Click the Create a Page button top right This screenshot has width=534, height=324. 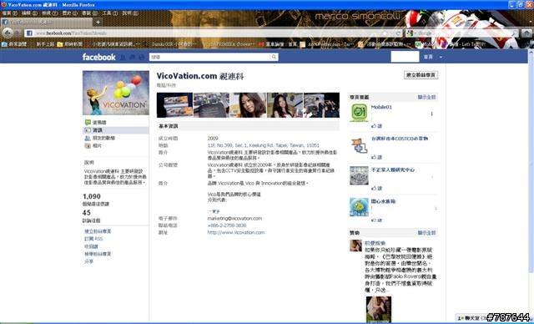[421, 75]
